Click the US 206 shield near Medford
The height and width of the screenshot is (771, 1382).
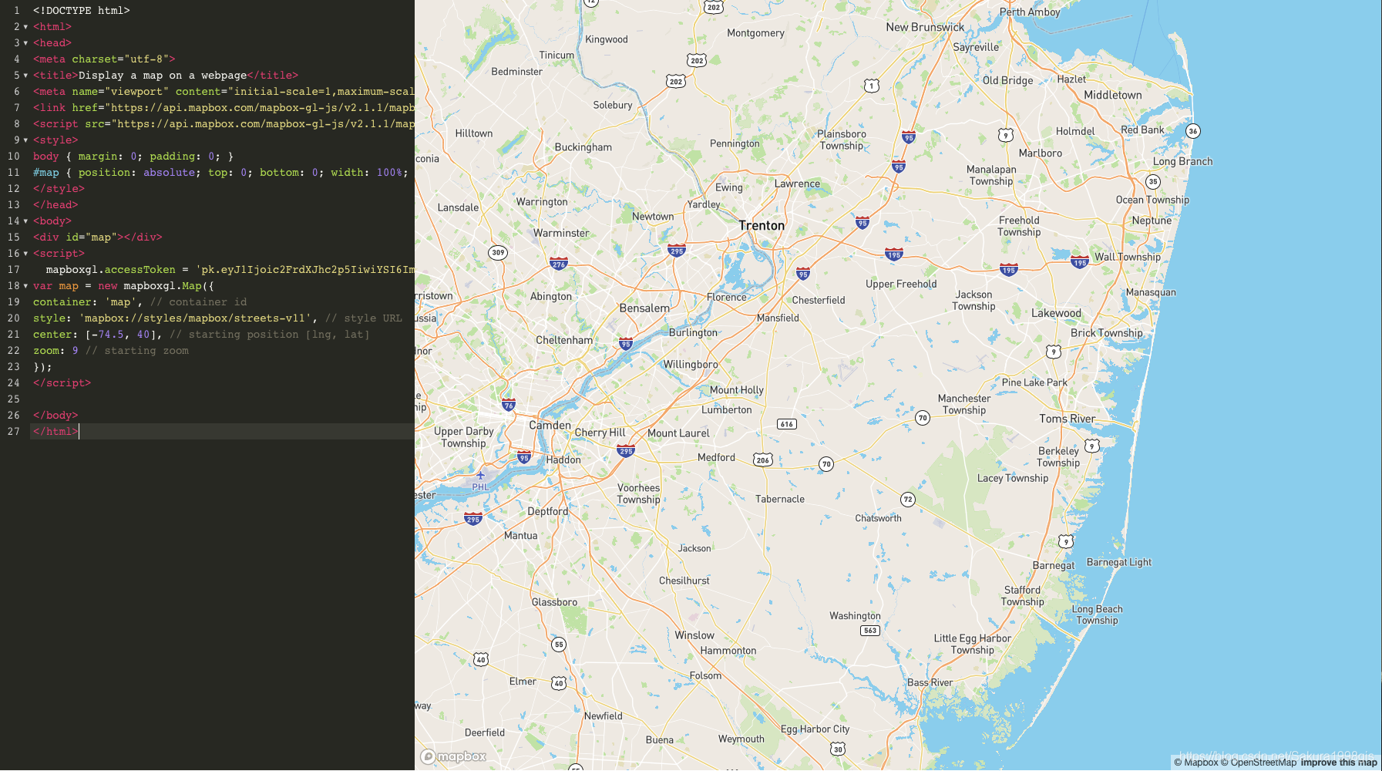tap(763, 460)
